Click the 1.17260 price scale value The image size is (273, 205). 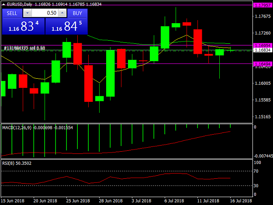click(263, 33)
